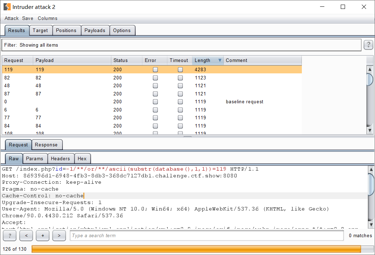The width and height of the screenshot is (375, 255).
Task: Click the User-Agent header line
Action: (x=165, y=209)
